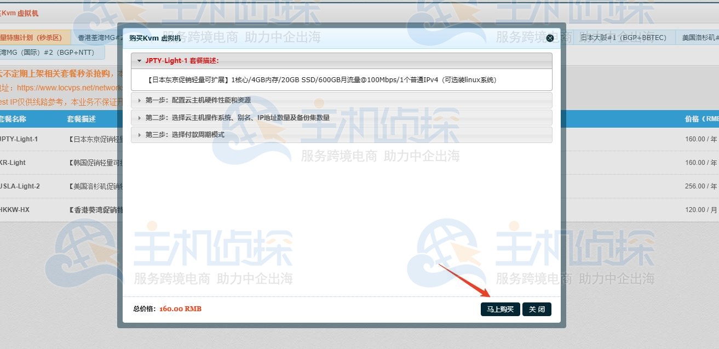Expand step three: choose payment cycle

tap(341, 134)
